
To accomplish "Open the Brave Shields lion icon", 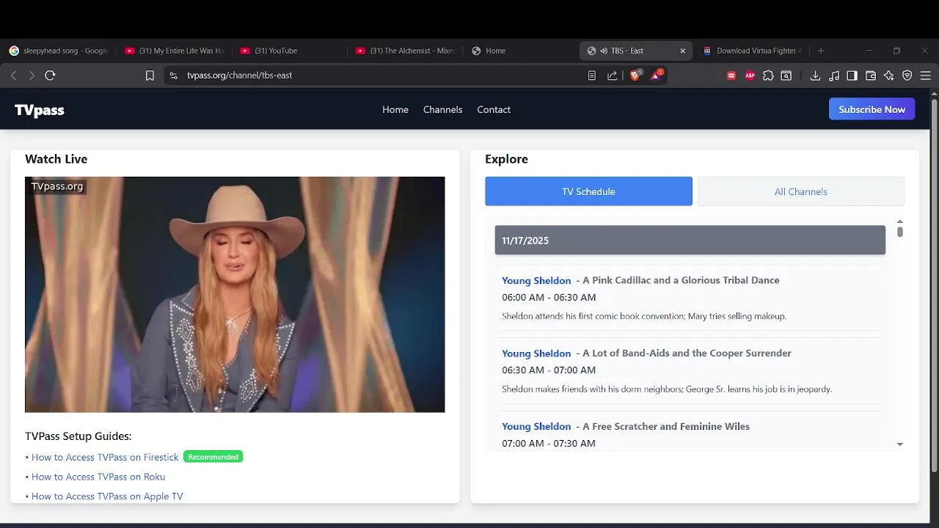I will point(635,75).
